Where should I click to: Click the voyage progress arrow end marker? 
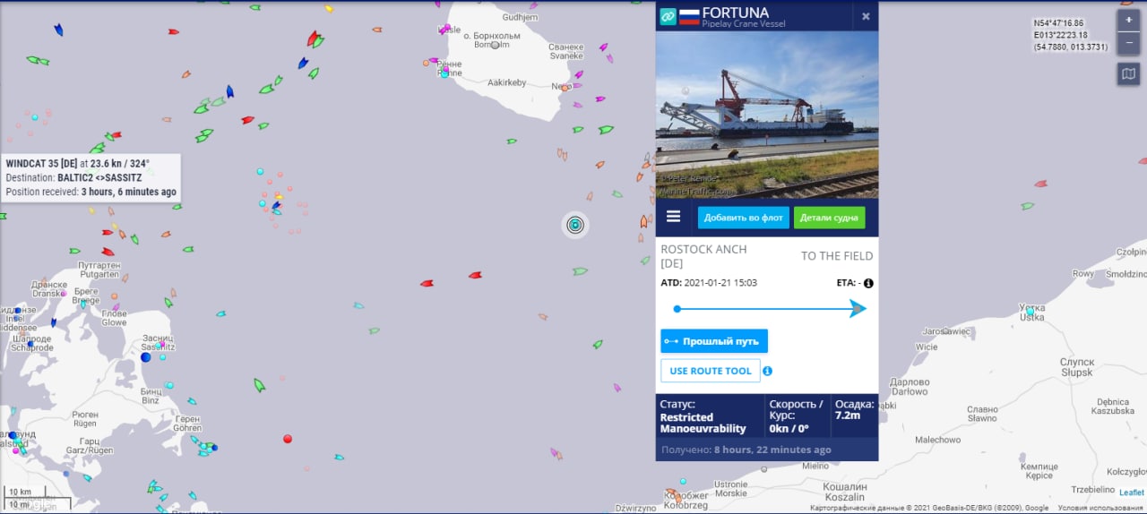858,309
